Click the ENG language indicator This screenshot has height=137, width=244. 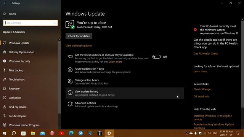tap(215, 133)
